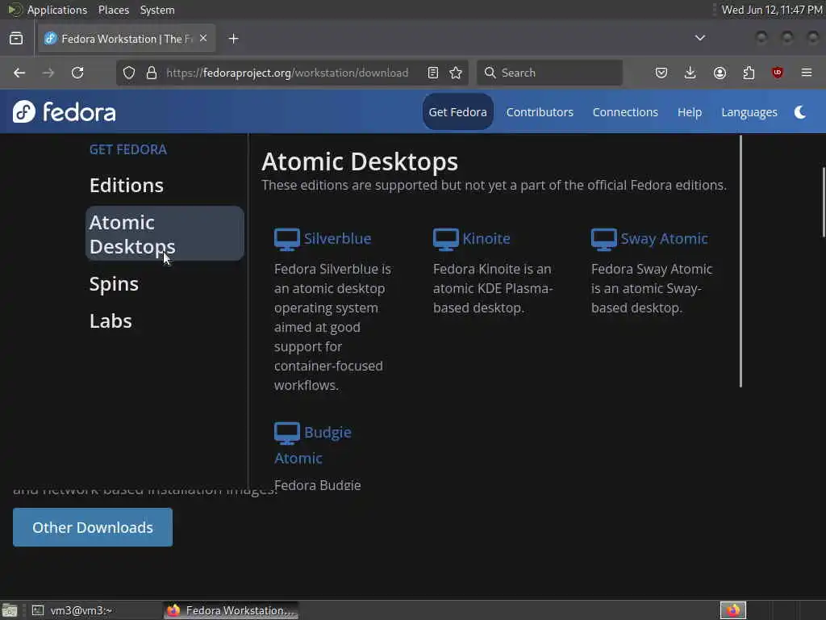The image size is (826, 620).
Task: Open the Kinoite link
Action: click(x=486, y=238)
